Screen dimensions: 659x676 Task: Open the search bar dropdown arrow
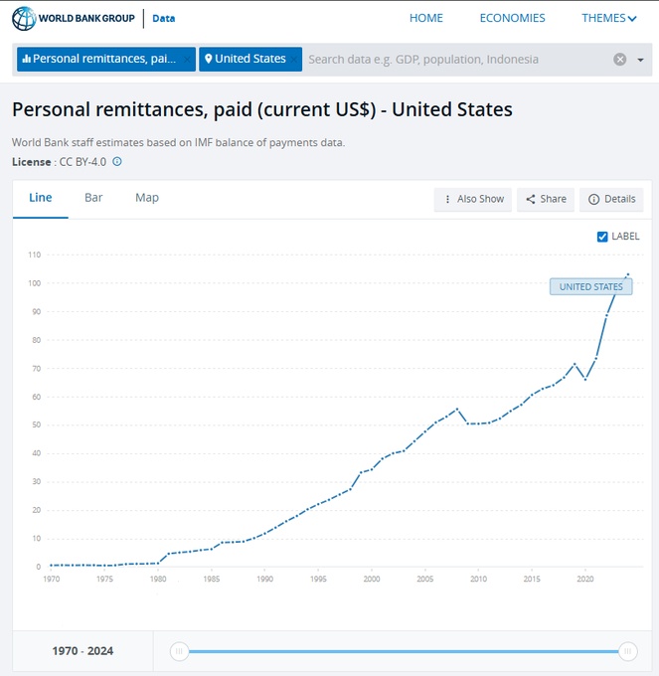(x=640, y=60)
